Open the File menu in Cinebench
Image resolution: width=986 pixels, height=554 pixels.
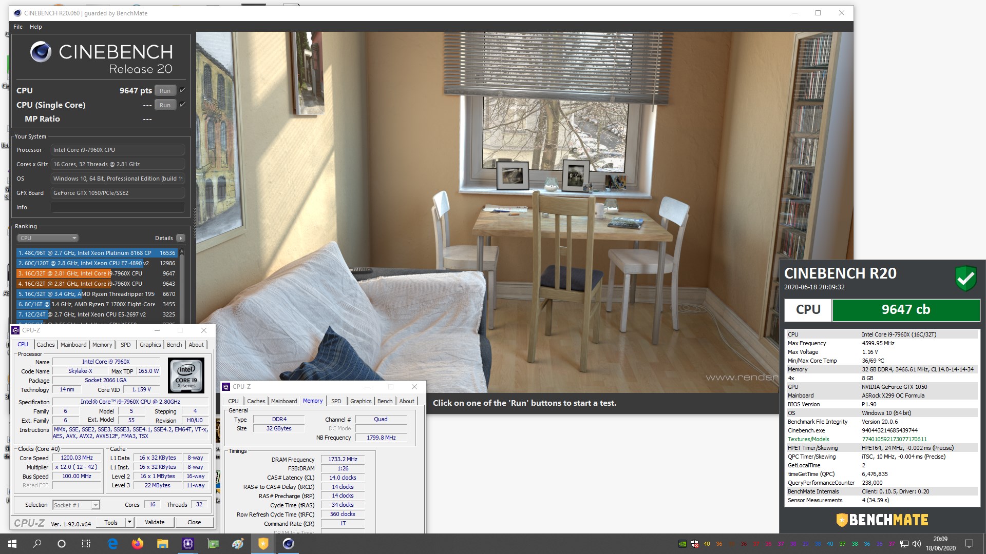pyautogui.click(x=18, y=27)
